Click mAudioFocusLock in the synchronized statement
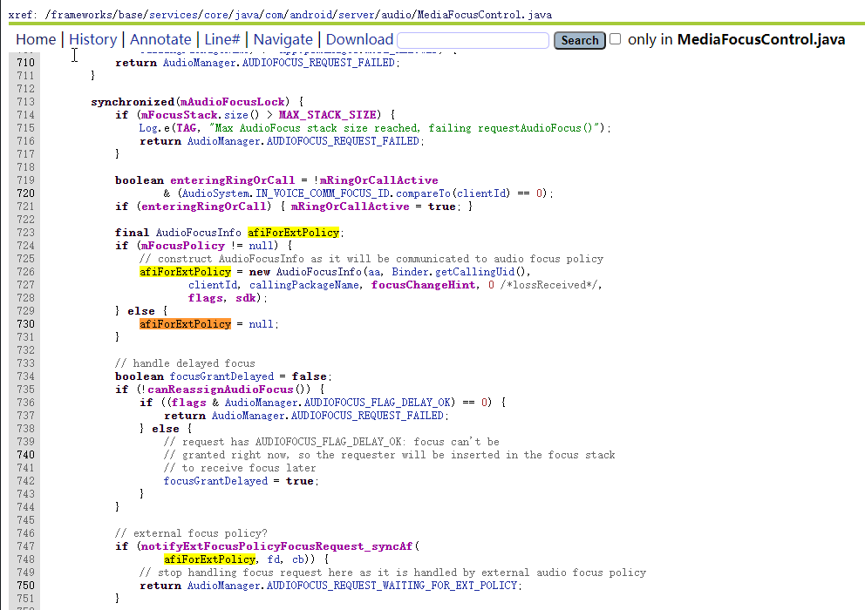Image resolution: width=865 pixels, height=610 pixels. [x=232, y=101]
